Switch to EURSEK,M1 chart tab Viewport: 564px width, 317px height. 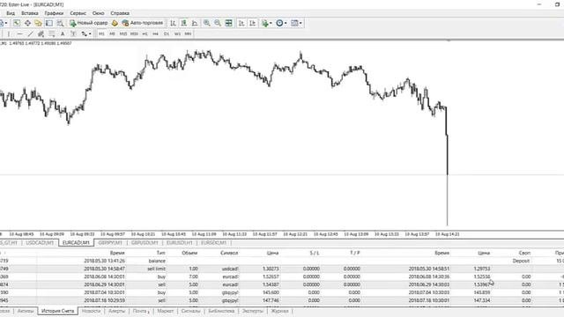tap(213, 243)
